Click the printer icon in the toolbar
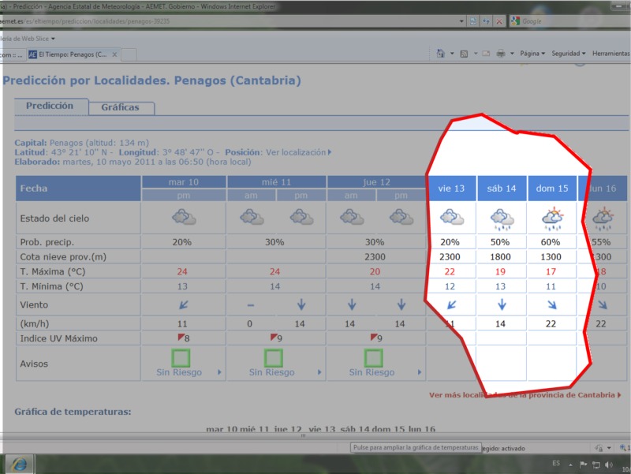The image size is (631, 474). click(x=501, y=54)
